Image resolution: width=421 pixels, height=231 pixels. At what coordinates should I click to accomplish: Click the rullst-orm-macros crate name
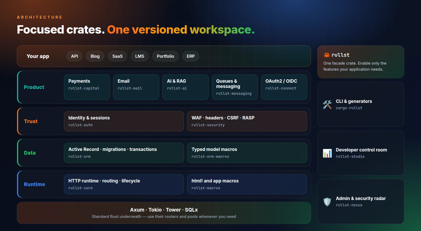(210, 156)
